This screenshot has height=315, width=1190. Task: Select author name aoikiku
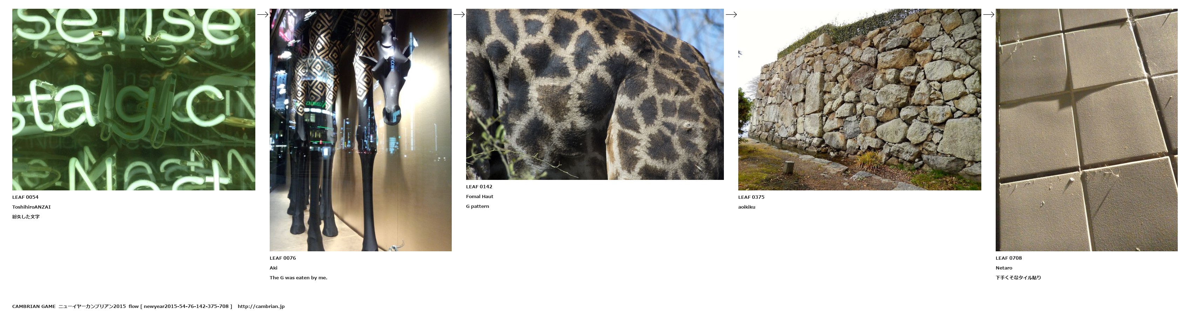(747, 207)
